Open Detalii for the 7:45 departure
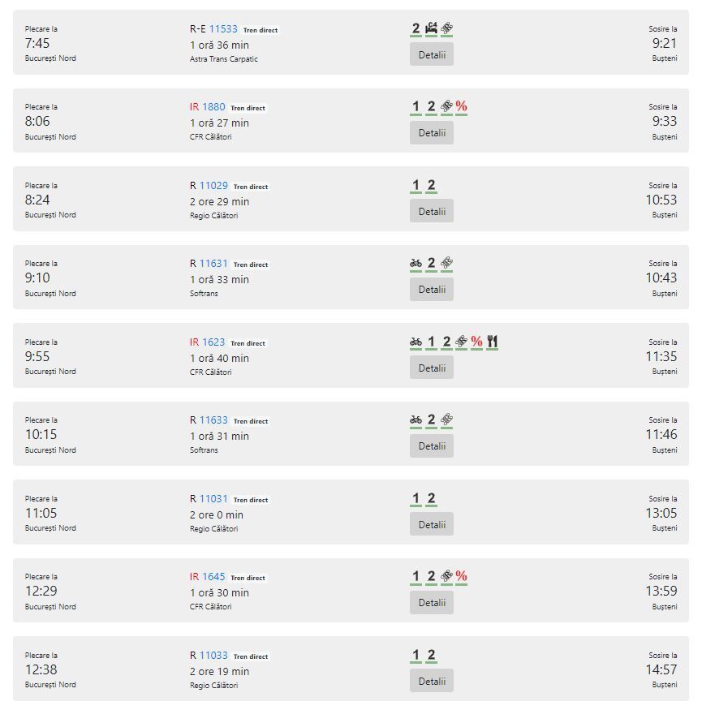 pos(432,54)
